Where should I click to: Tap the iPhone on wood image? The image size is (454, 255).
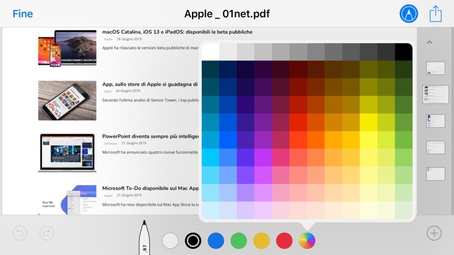click(x=67, y=100)
